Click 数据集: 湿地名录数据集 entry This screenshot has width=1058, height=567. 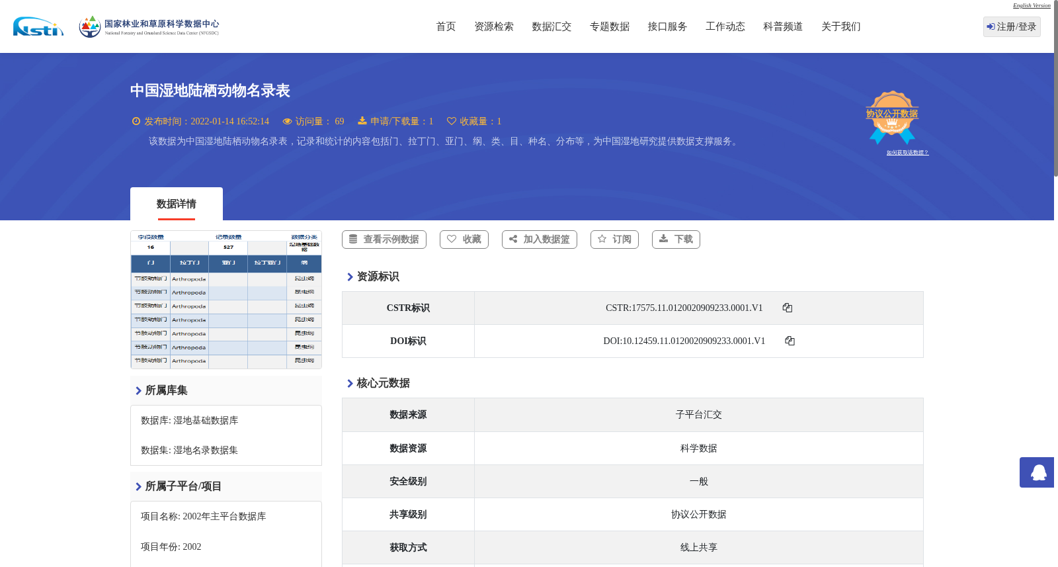point(190,451)
